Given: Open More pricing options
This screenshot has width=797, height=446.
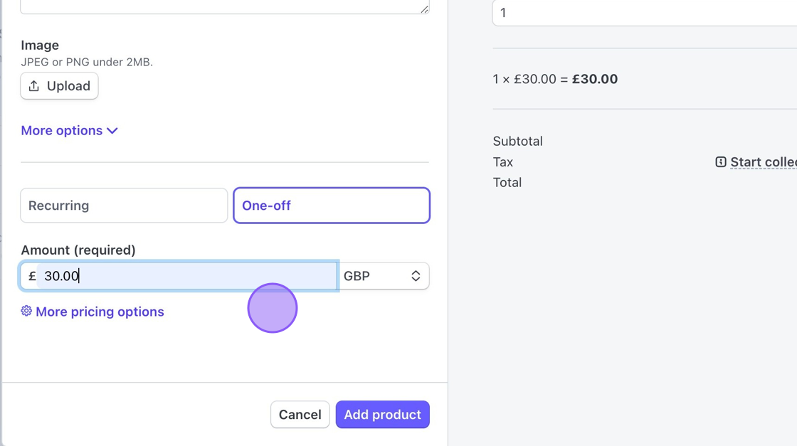Looking at the screenshot, I should [x=100, y=312].
